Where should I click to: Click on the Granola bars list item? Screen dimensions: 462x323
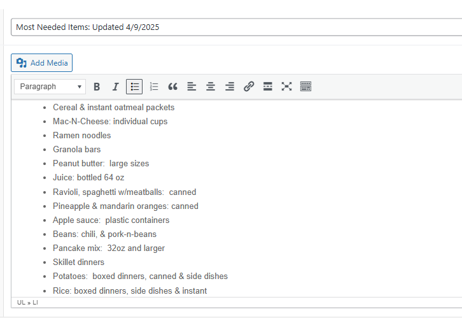76,149
